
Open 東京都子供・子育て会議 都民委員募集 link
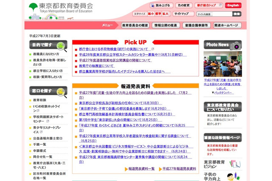[x=125, y=109]
